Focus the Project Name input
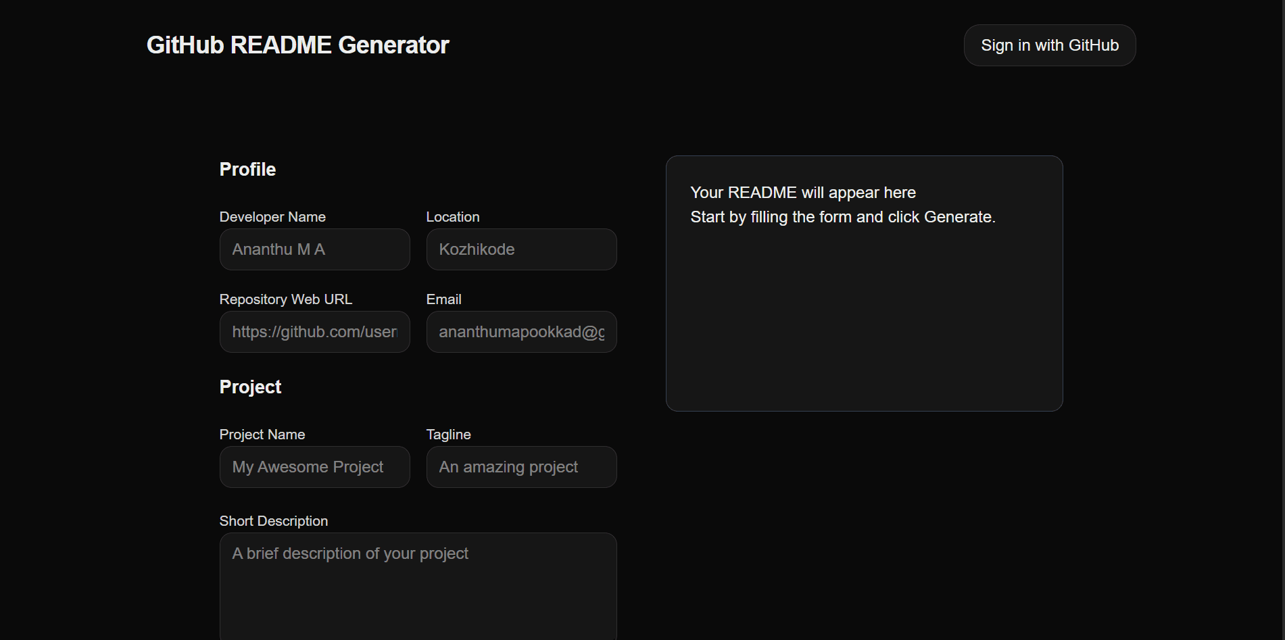Screen dimensions: 1285x640 [314, 467]
